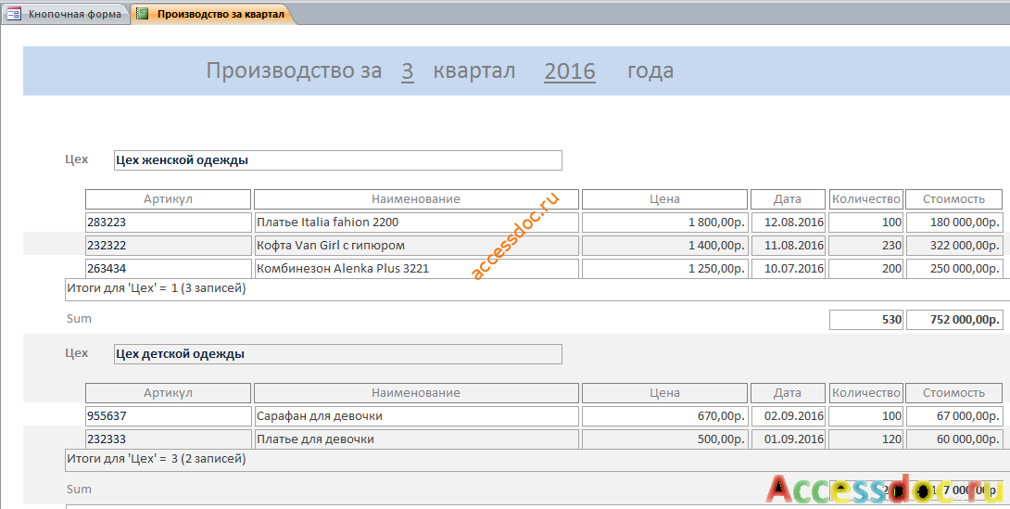Switch to the Кнопочная форма tab
The width and height of the screenshot is (1010, 509).
(65, 14)
